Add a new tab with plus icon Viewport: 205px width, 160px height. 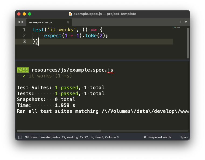(181, 22)
